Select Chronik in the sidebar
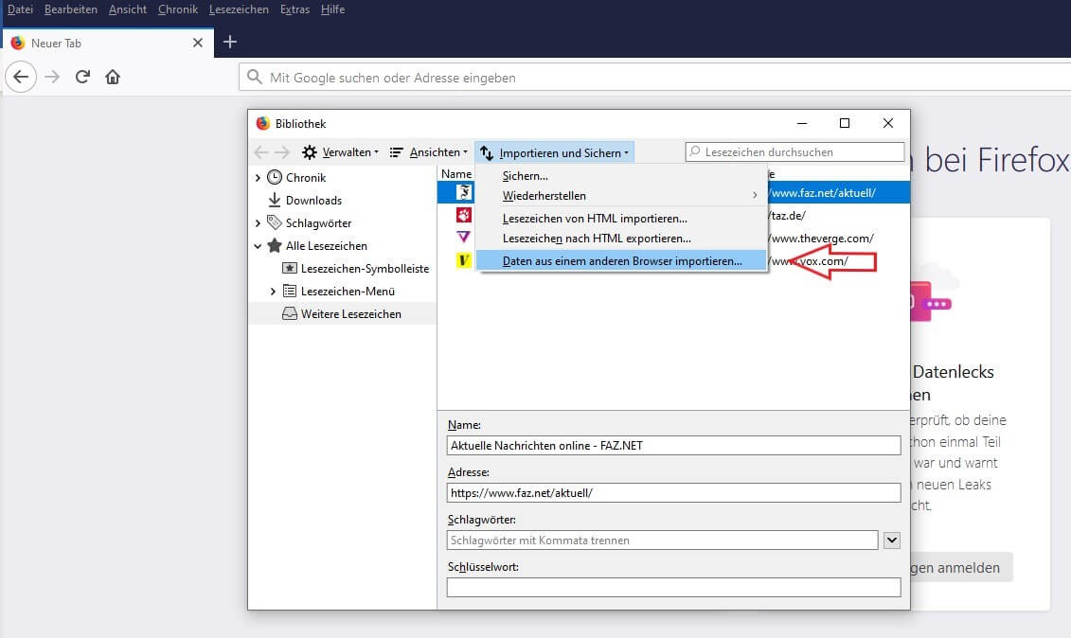 [x=305, y=178]
